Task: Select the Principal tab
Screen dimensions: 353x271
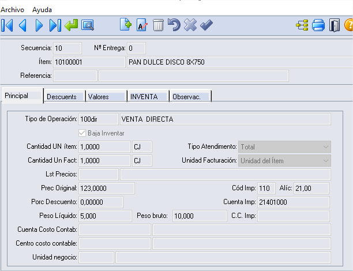Action: click(22, 96)
